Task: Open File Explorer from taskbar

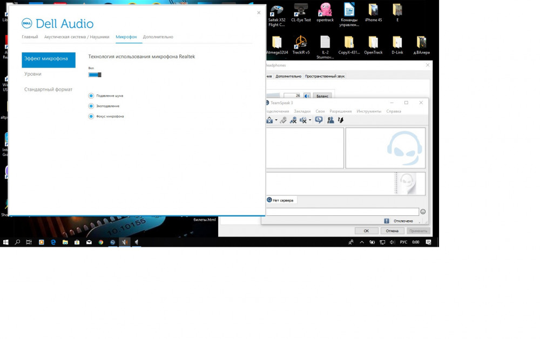Action: [65, 242]
